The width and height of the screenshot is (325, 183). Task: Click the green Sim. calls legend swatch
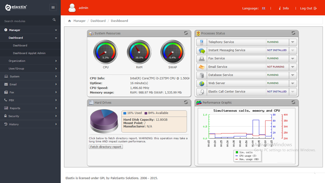237,152
